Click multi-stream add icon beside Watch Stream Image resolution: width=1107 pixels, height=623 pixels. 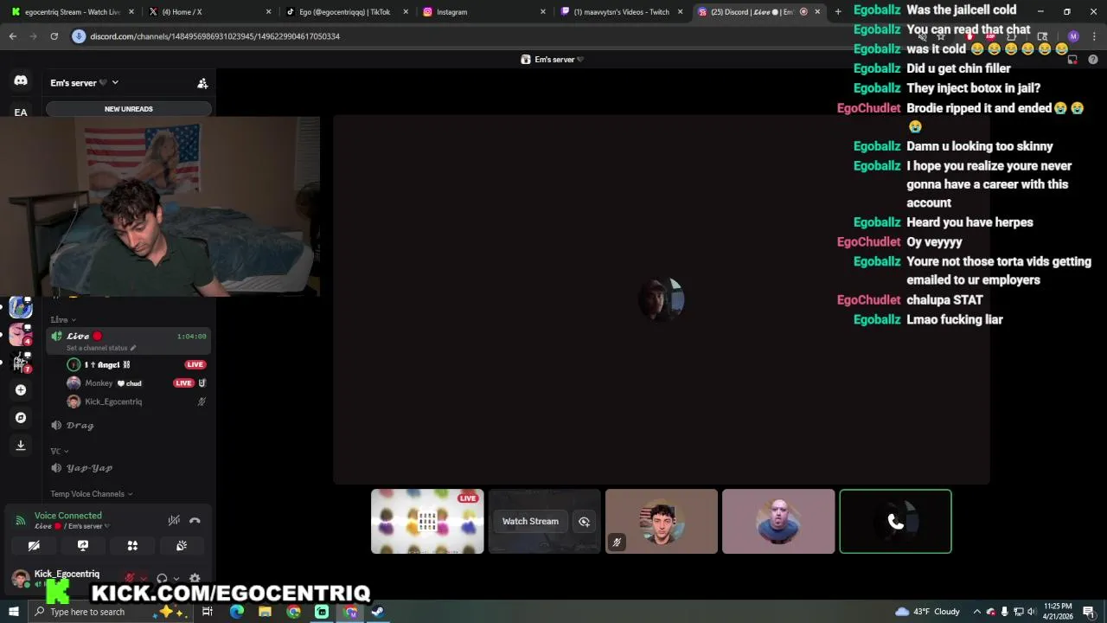click(585, 522)
